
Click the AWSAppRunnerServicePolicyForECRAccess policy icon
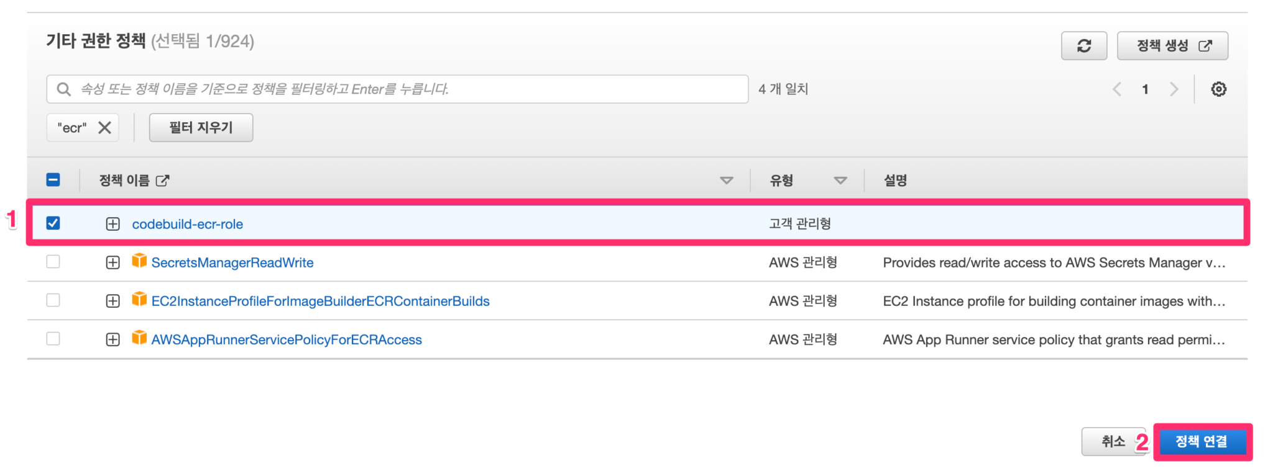[x=138, y=339]
